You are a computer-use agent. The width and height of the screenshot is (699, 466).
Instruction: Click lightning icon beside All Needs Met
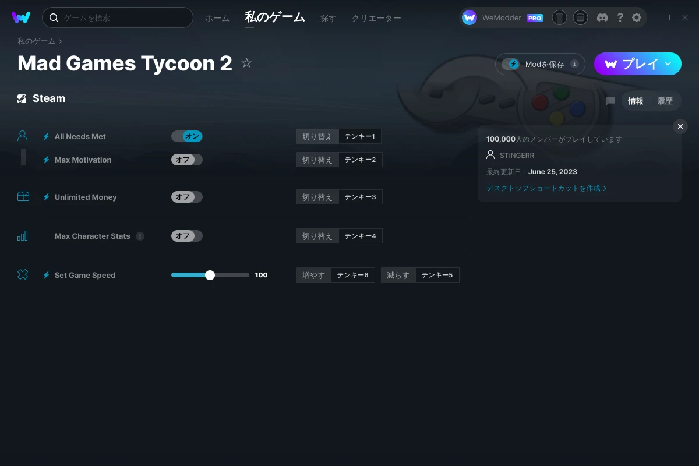[x=47, y=136]
